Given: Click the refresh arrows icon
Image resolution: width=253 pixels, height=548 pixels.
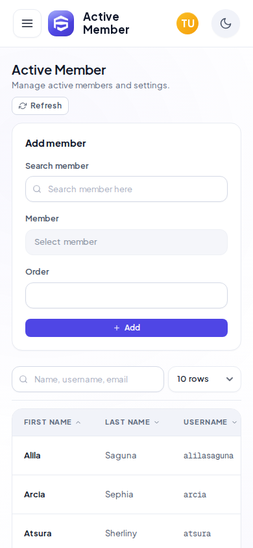Looking at the screenshot, I should click(23, 106).
